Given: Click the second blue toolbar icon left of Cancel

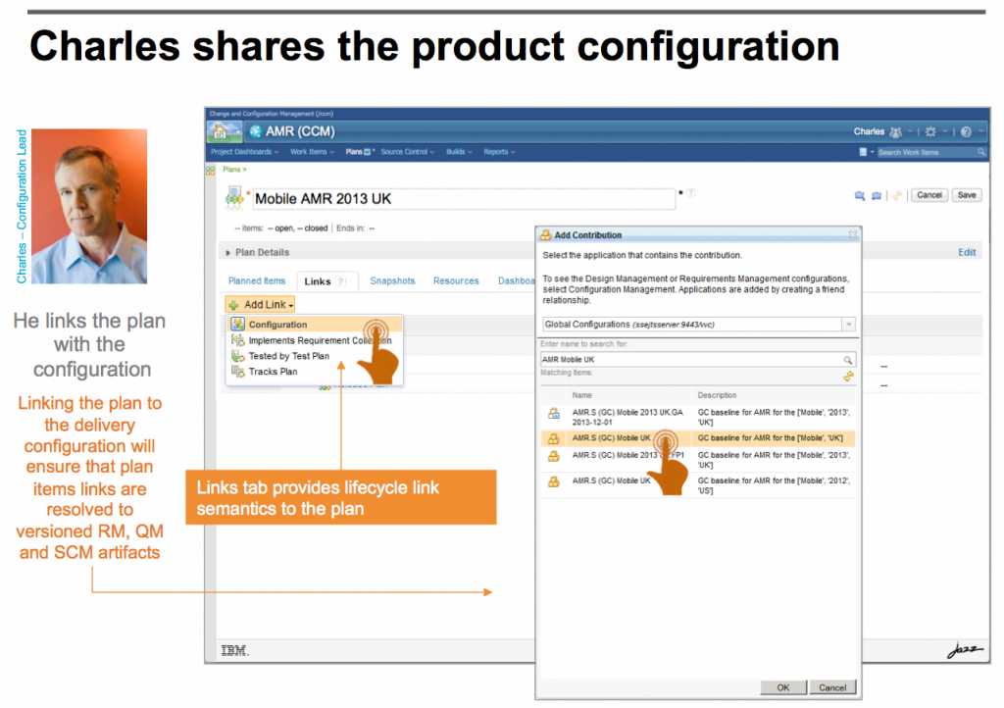Looking at the screenshot, I should click(877, 195).
